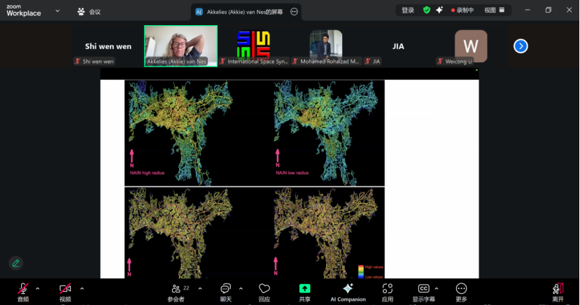Open AI Companion

[348, 291]
